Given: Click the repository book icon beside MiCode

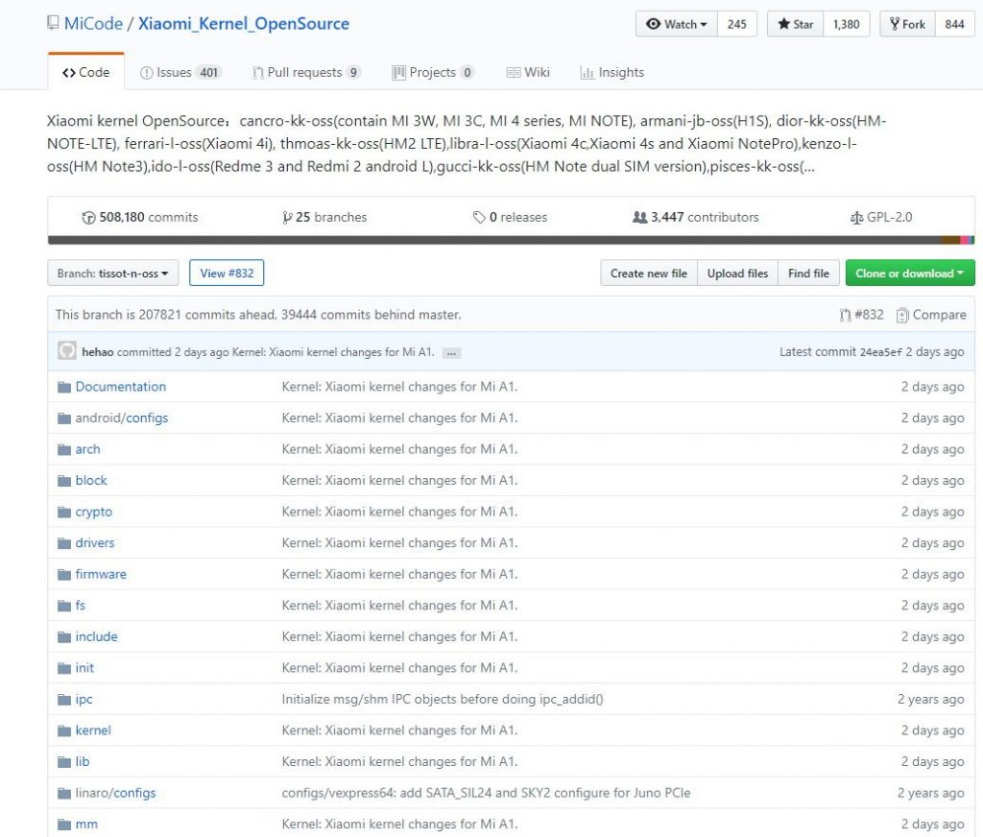Looking at the screenshot, I should pos(53,23).
